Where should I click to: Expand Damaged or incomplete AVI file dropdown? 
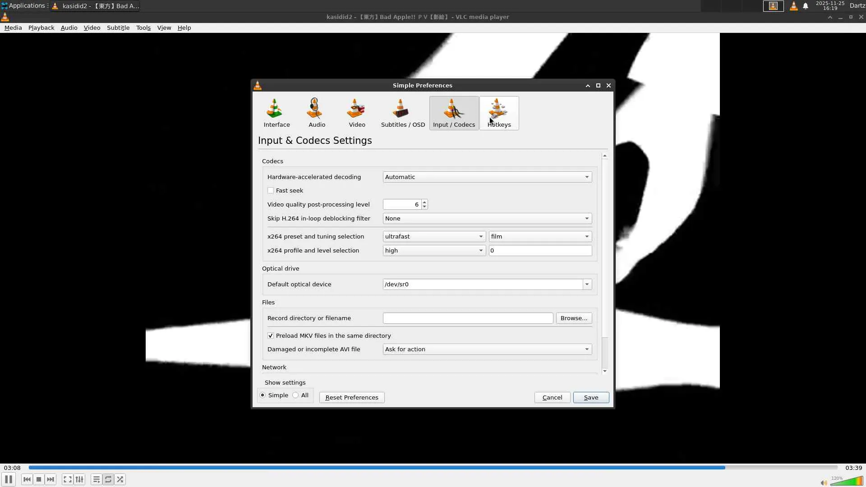tap(487, 349)
